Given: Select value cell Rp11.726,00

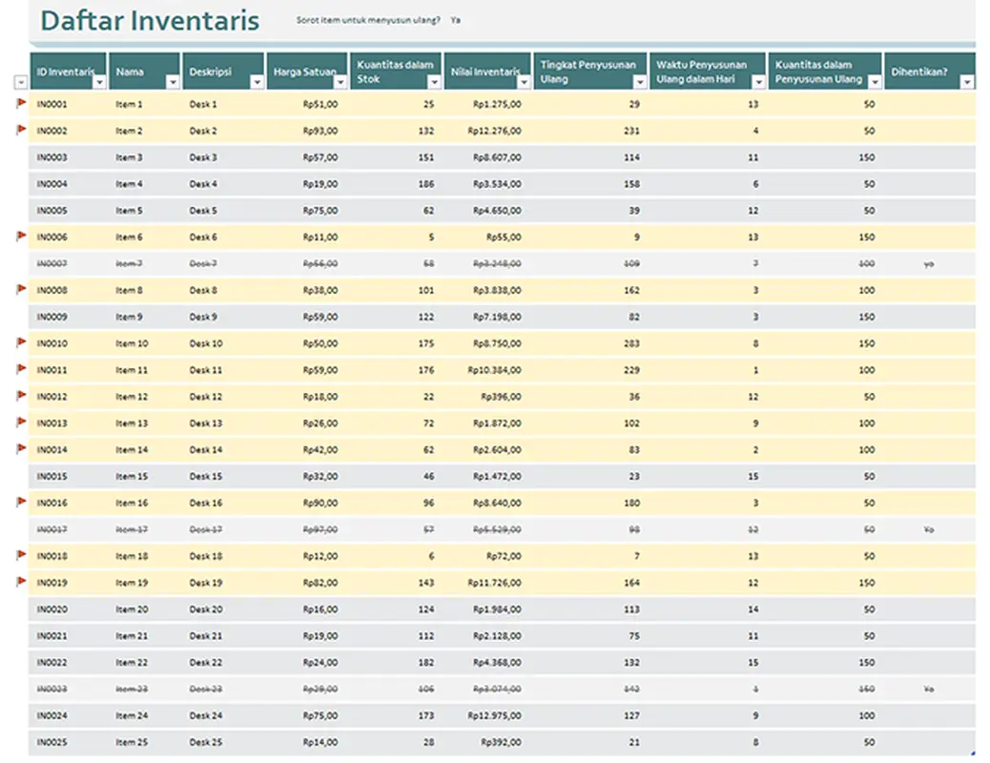Looking at the screenshot, I should [x=494, y=583].
